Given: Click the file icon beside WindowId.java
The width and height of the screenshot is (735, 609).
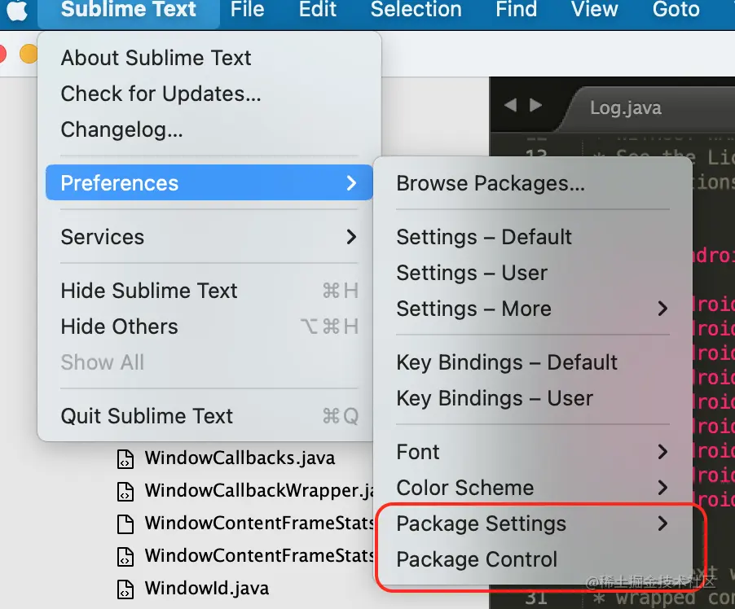Looking at the screenshot, I should (x=125, y=589).
